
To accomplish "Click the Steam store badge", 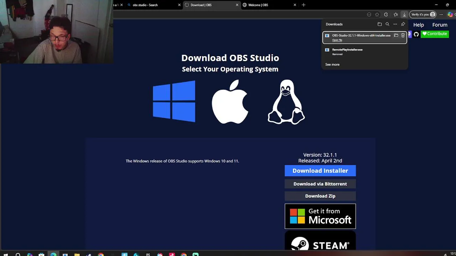I will click(320, 241).
